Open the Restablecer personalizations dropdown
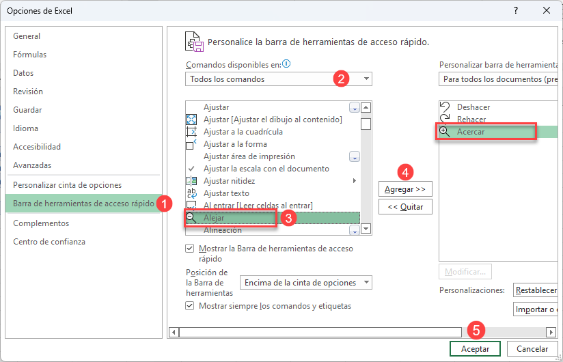Screen dimensions: 563x362 click(x=536, y=290)
